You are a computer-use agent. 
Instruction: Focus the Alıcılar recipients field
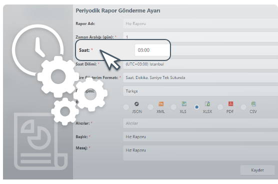click(x=200, y=123)
